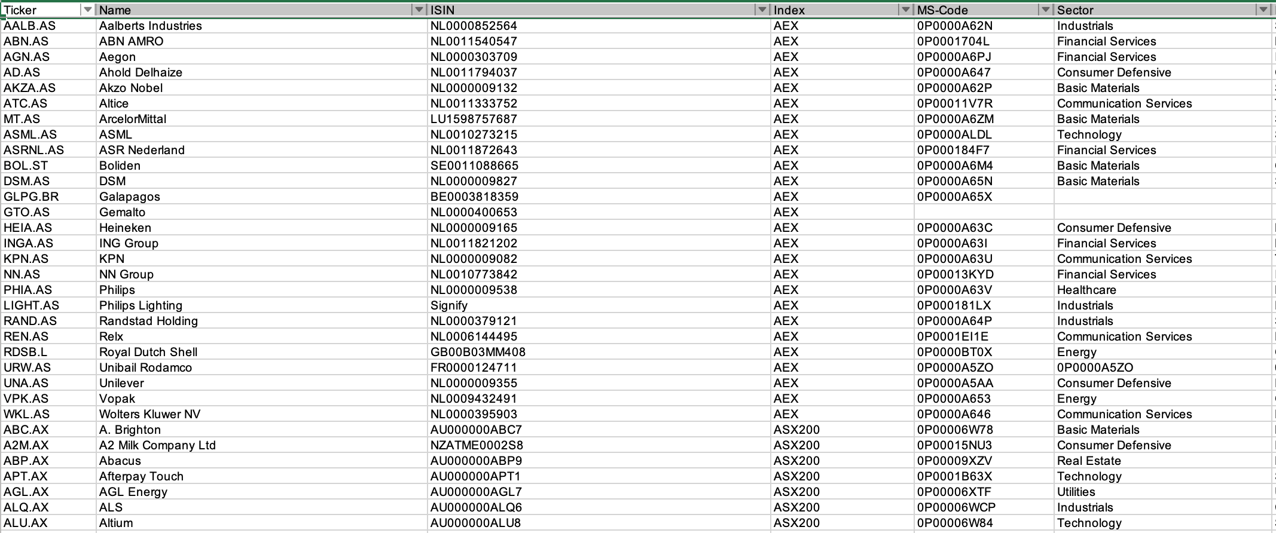
Task: Select ISIN cell NL0011794037
Action: coord(599,72)
